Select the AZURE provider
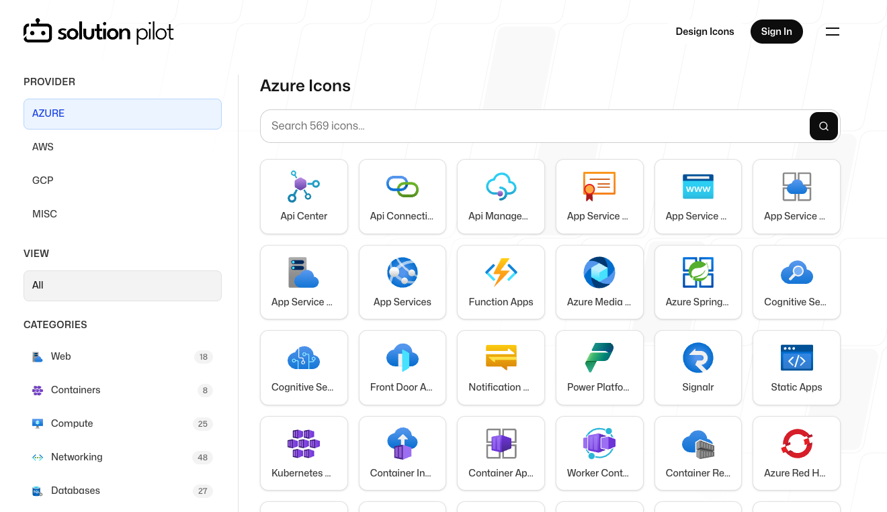Screen dimensions: 887x512 (x=122, y=114)
